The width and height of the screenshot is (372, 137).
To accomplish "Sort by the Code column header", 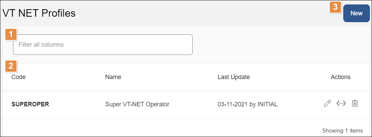I will (18, 77).
